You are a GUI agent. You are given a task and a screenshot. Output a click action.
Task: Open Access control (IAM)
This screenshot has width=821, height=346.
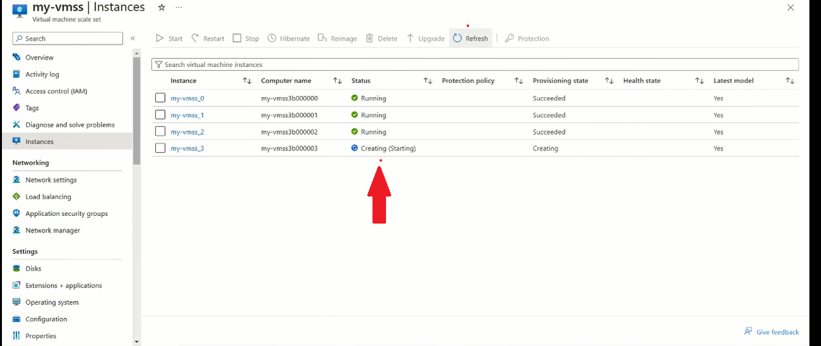(x=56, y=91)
